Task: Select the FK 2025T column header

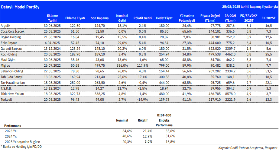Action: click(x=269, y=18)
